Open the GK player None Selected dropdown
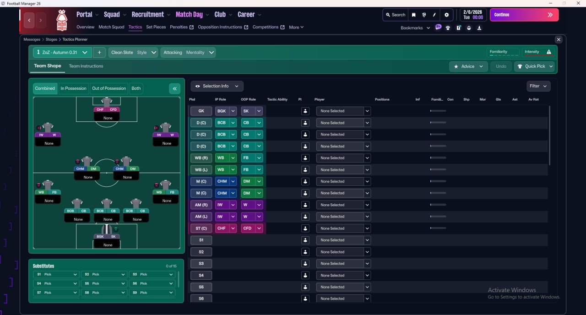Image resolution: width=586 pixels, height=315 pixels. 343,111
